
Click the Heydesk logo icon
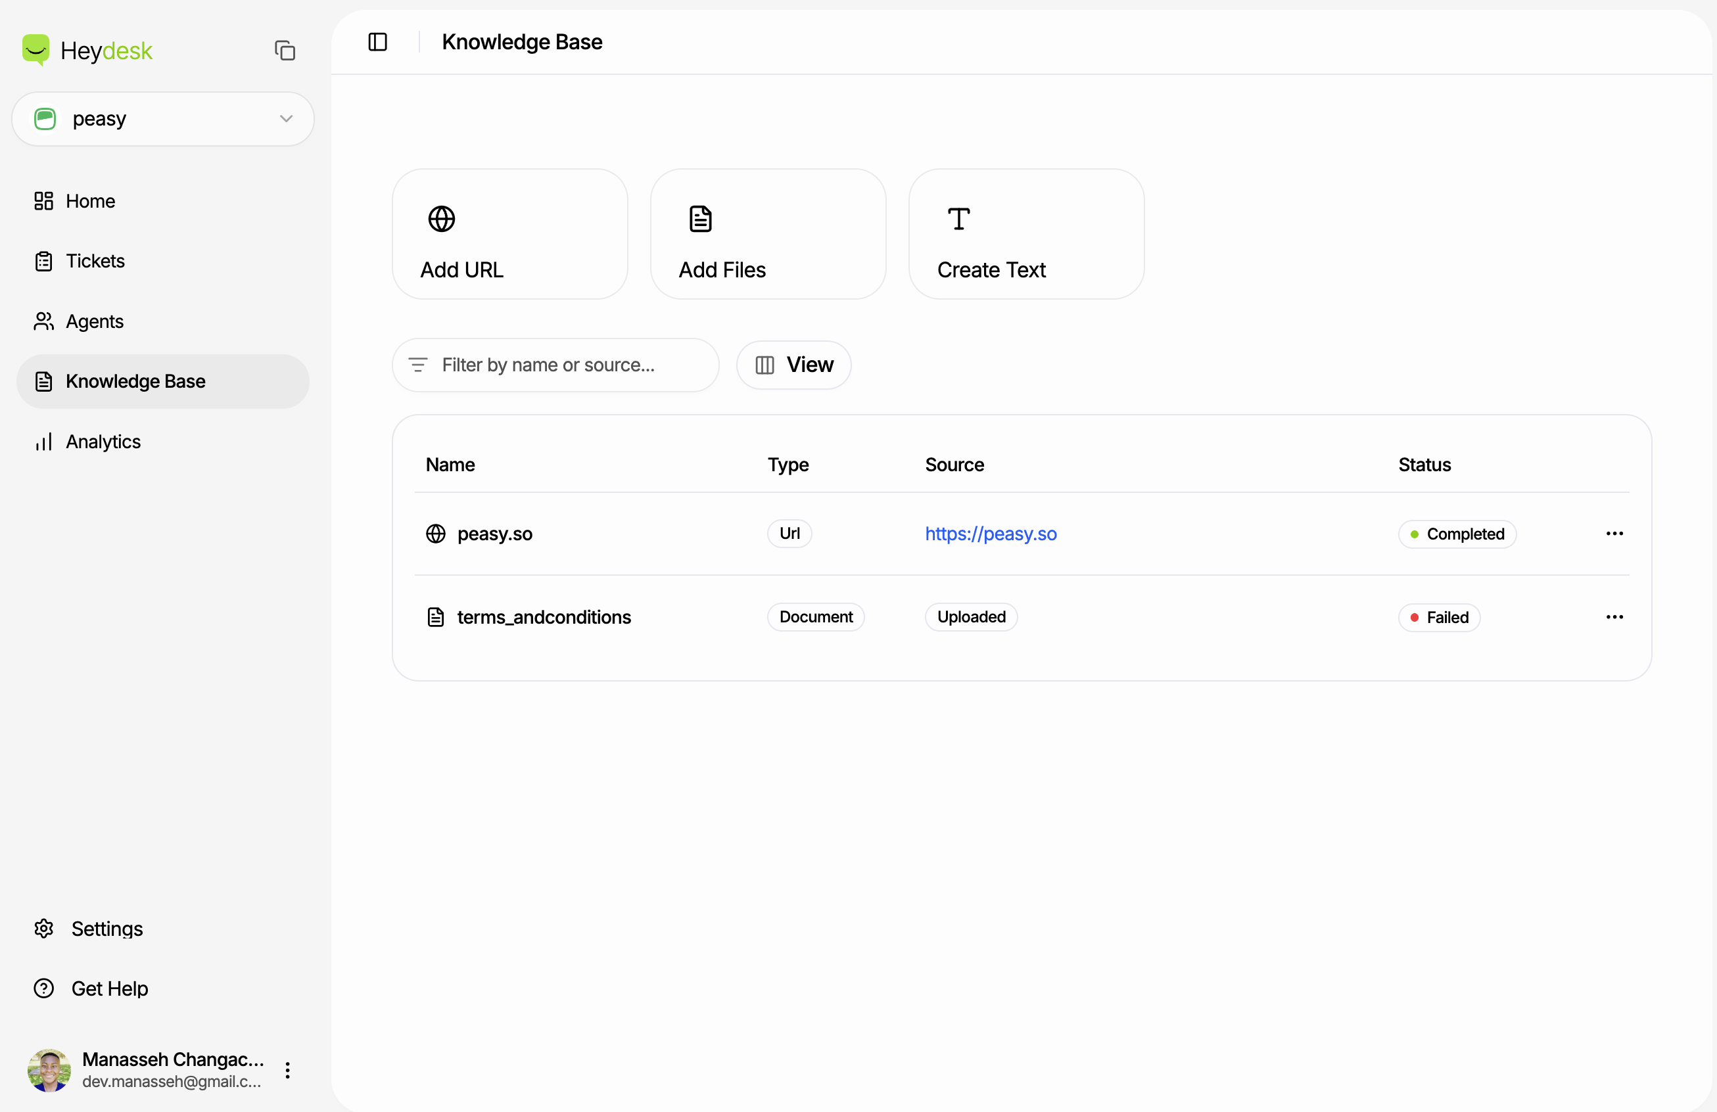[35, 50]
